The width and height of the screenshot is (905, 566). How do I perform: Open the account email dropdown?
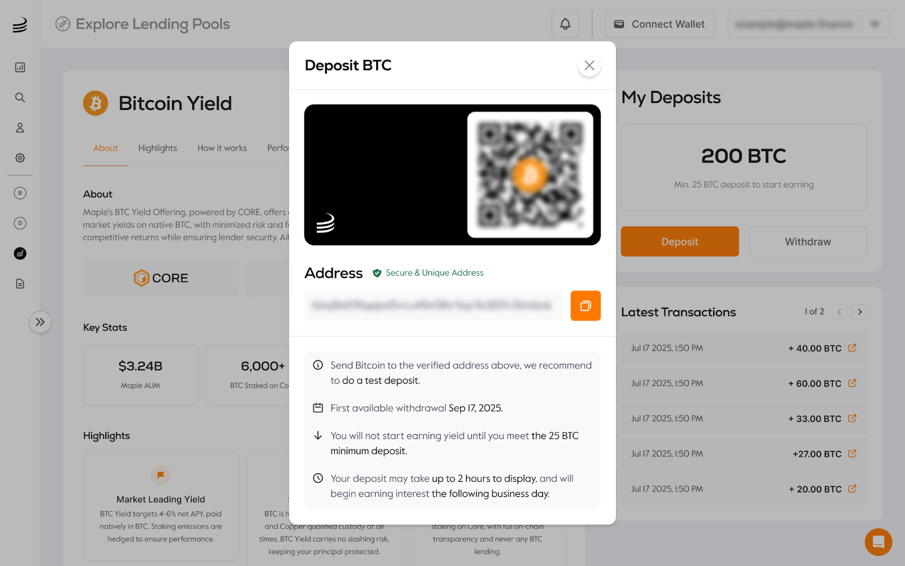tap(808, 24)
